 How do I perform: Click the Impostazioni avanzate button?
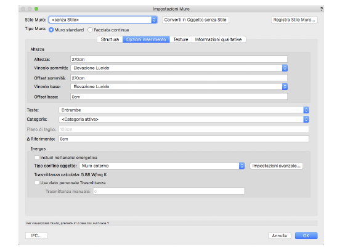click(x=276, y=166)
